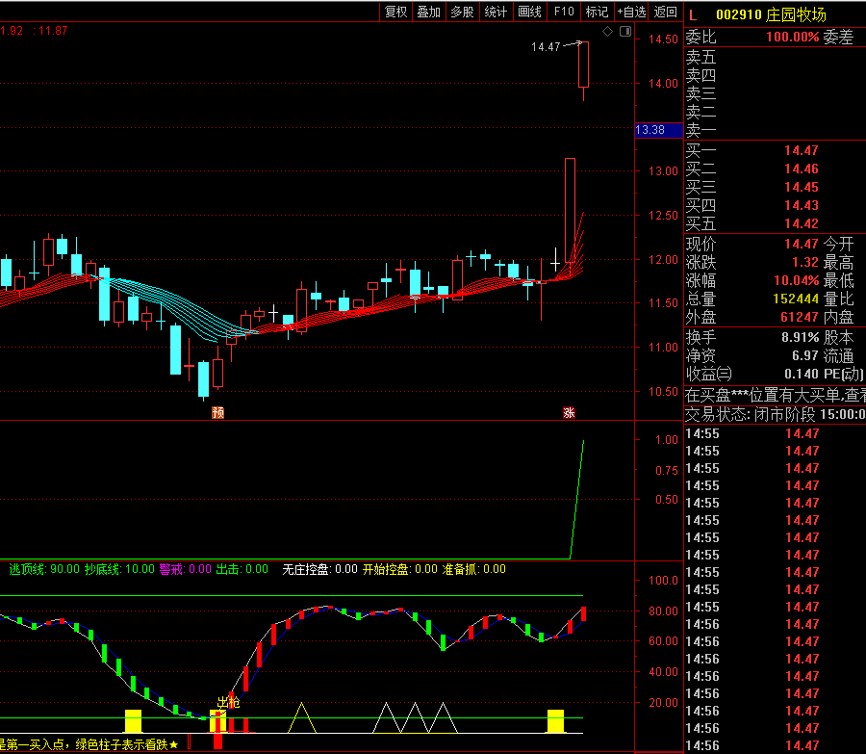Click the 14.50 label on price axis
866x754 pixels.
663,39
